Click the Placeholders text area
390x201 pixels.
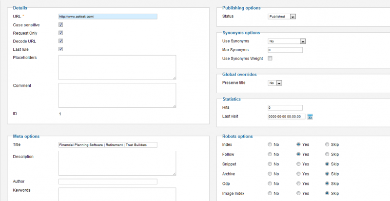pos(117,67)
